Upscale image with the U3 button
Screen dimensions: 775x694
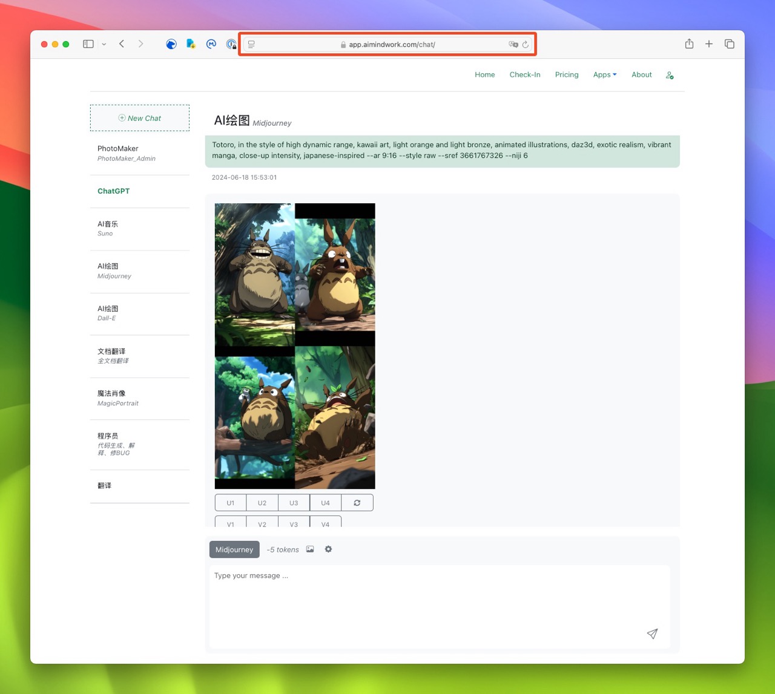294,503
